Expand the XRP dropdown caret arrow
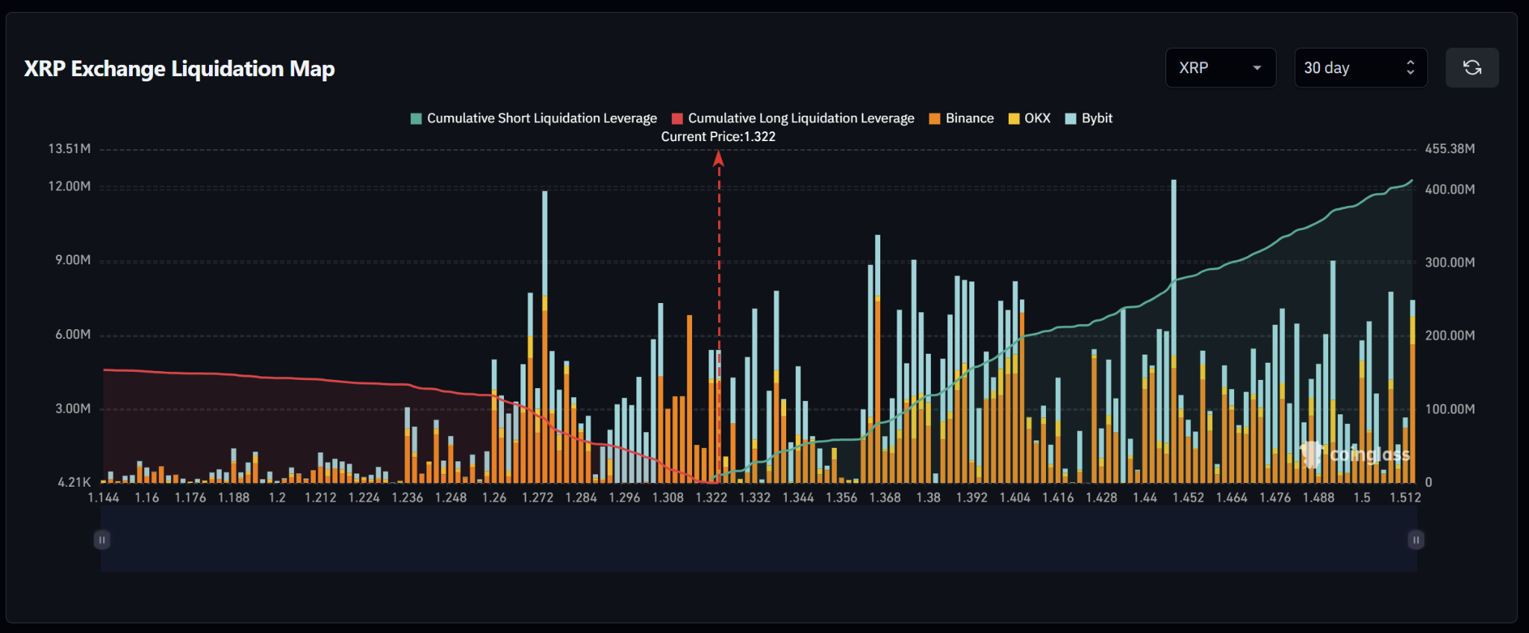 [1257, 68]
